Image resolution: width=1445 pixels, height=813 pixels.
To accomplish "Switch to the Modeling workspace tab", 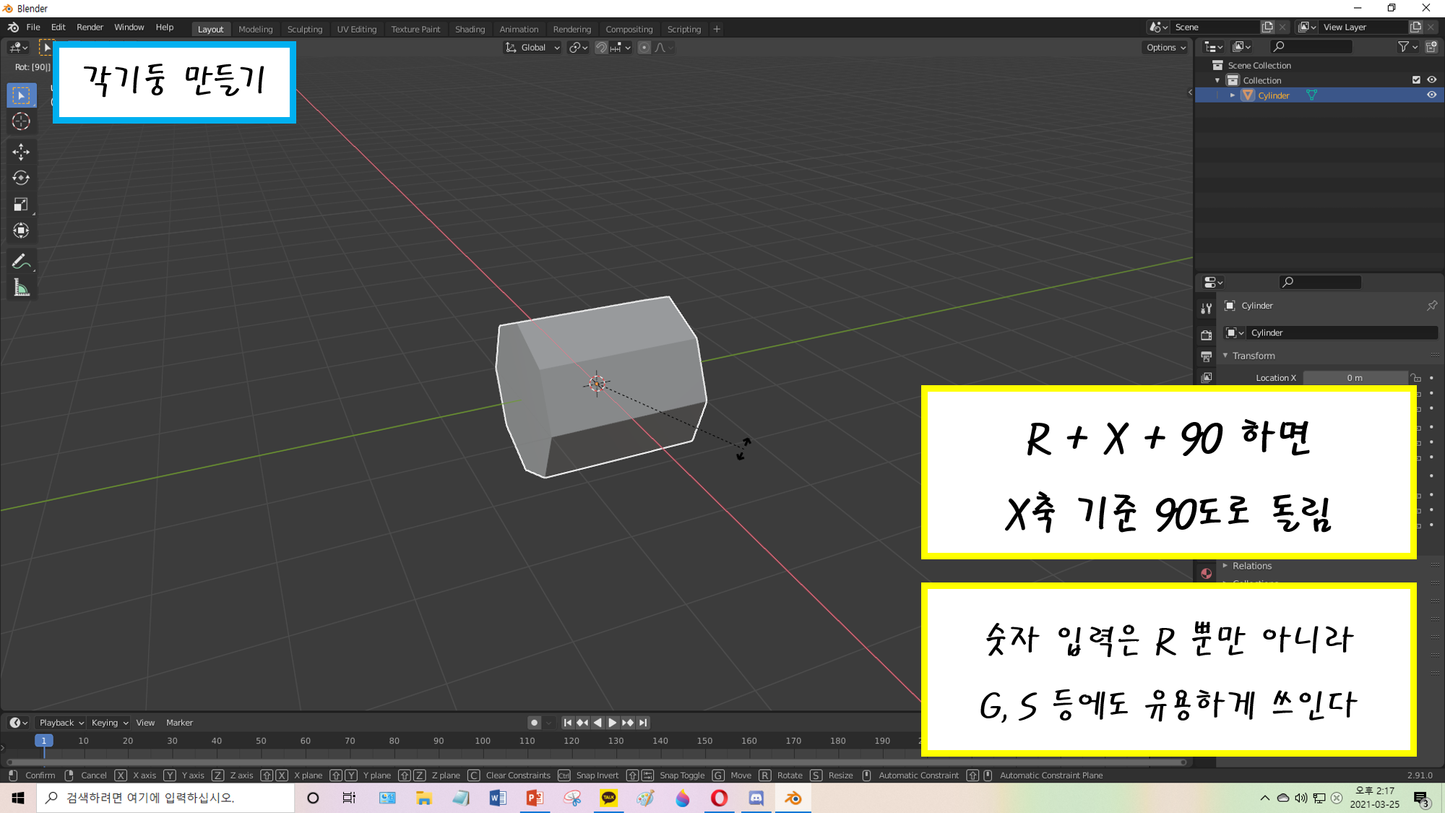I will pos(256,30).
